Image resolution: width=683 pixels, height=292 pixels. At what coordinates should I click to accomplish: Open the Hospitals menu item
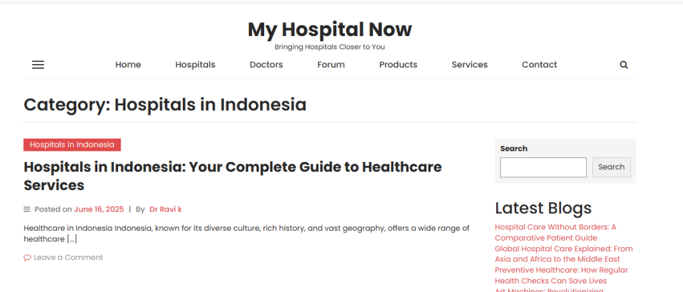(x=195, y=65)
